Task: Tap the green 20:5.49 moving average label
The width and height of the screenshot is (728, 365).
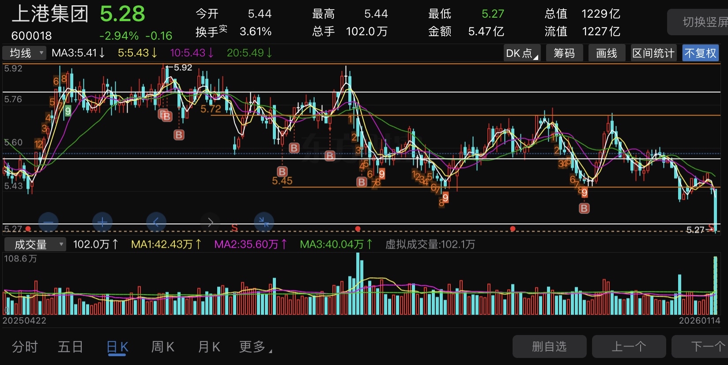Action: click(x=249, y=53)
